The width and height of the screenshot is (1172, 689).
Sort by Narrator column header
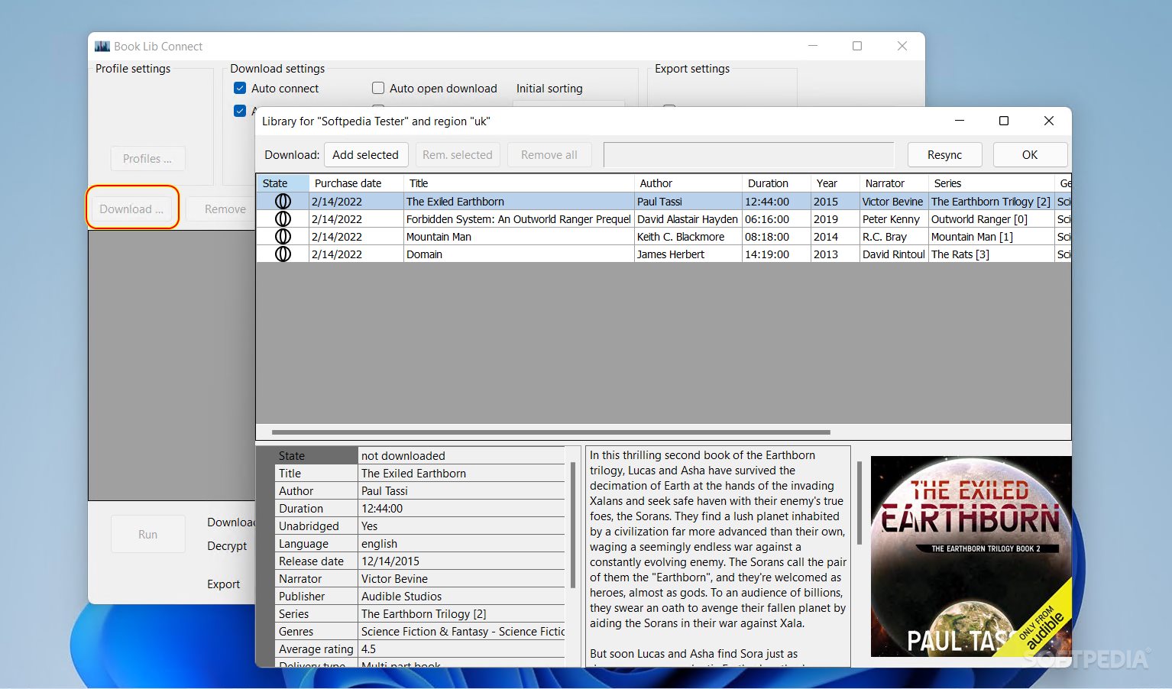point(894,183)
